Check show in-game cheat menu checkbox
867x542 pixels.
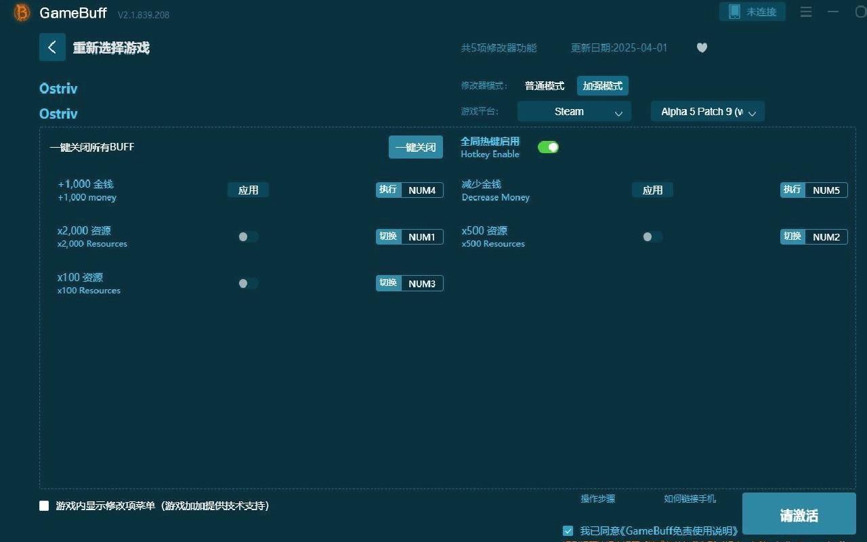pos(44,505)
